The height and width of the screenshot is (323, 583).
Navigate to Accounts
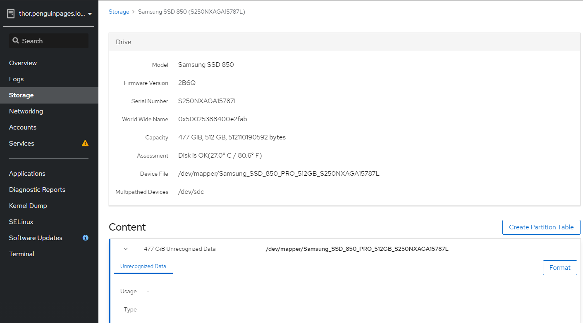[x=23, y=127]
